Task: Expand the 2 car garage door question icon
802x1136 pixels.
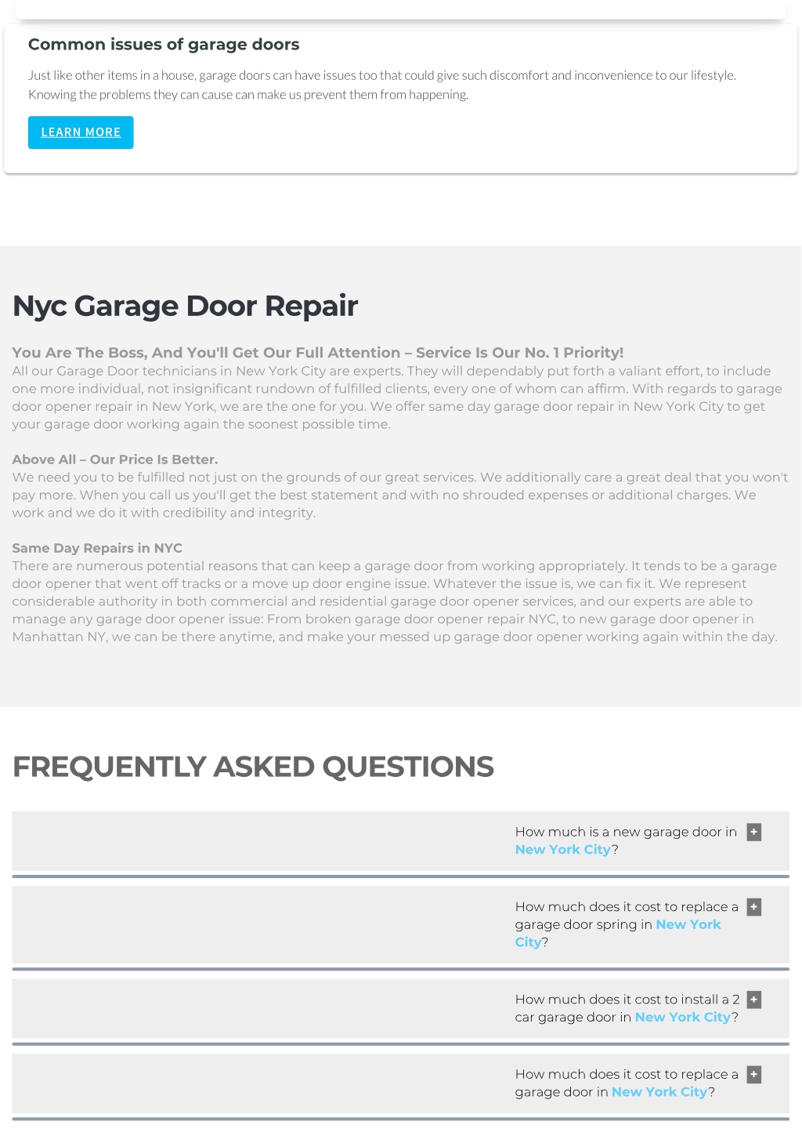Action: (754, 1000)
